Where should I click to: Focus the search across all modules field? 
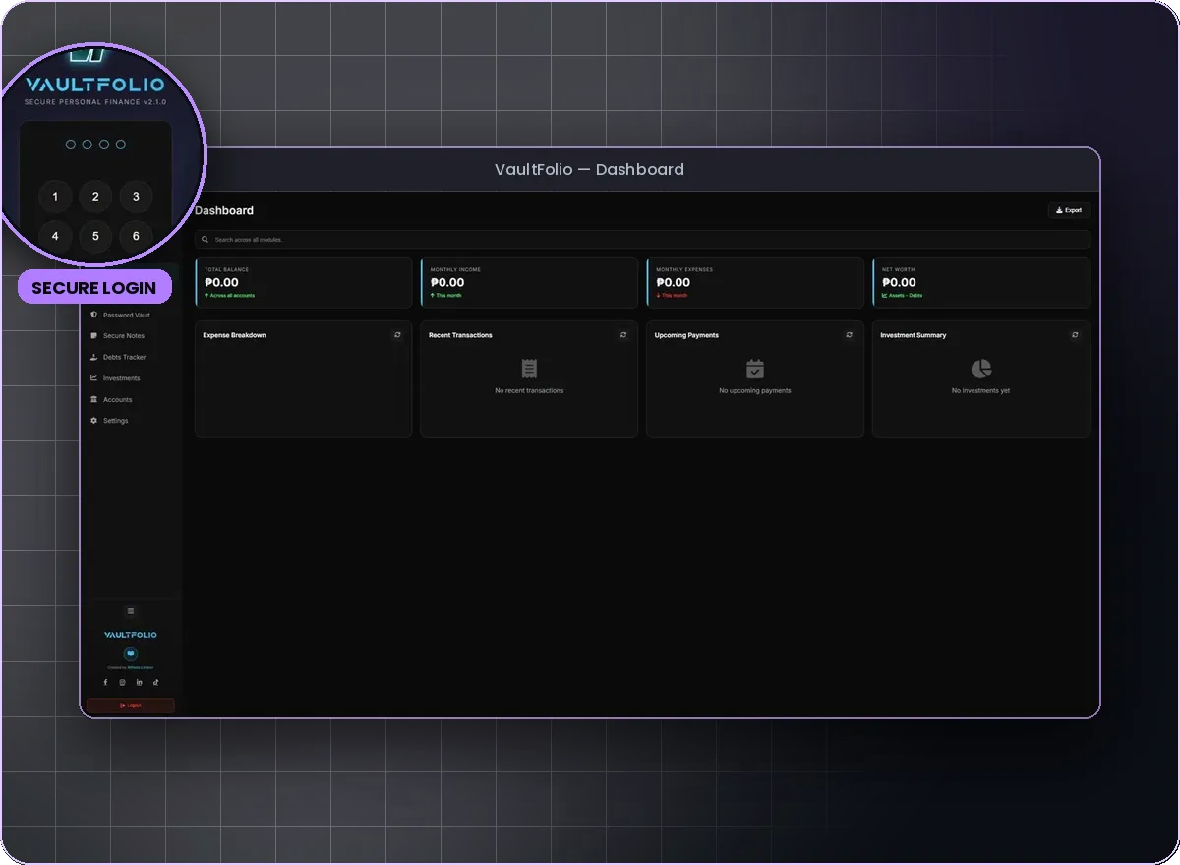click(642, 240)
